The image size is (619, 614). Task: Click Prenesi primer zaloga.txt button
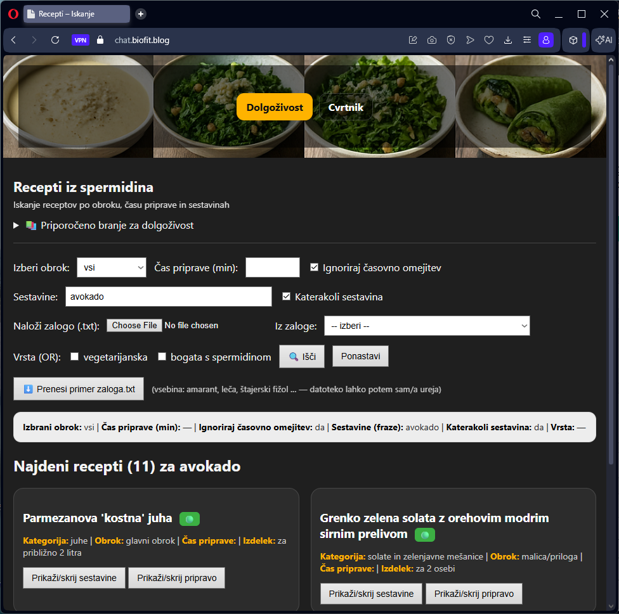[79, 389]
